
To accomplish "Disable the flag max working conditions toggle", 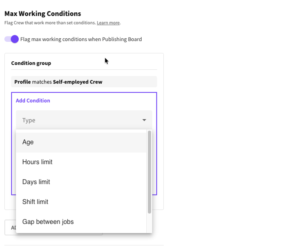I will (x=12, y=39).
